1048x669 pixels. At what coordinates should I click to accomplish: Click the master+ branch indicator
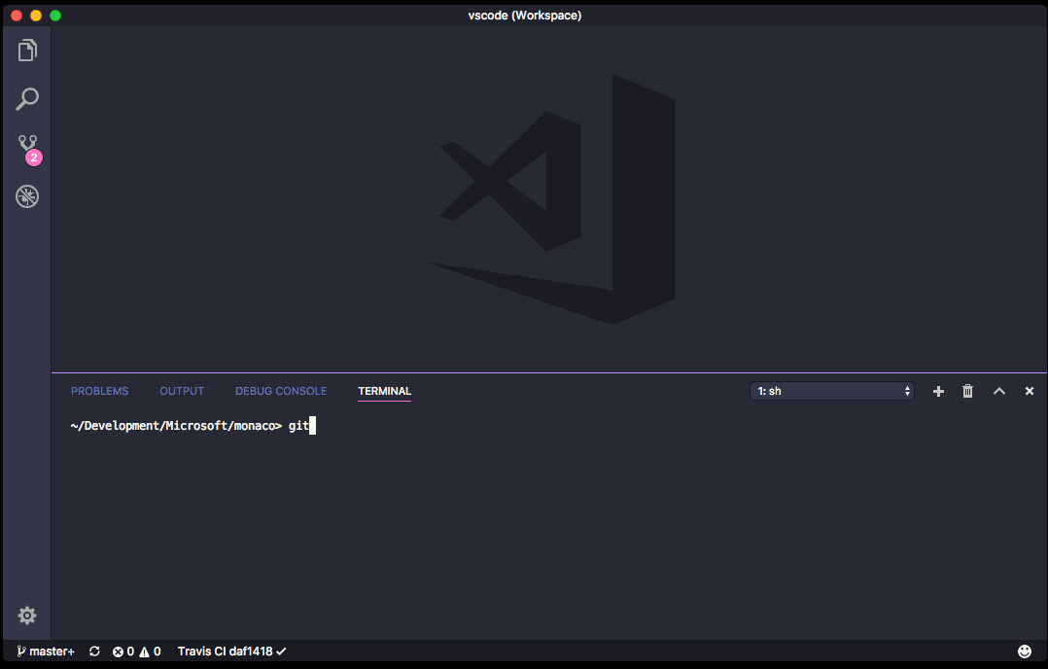(x=46, y=651)
